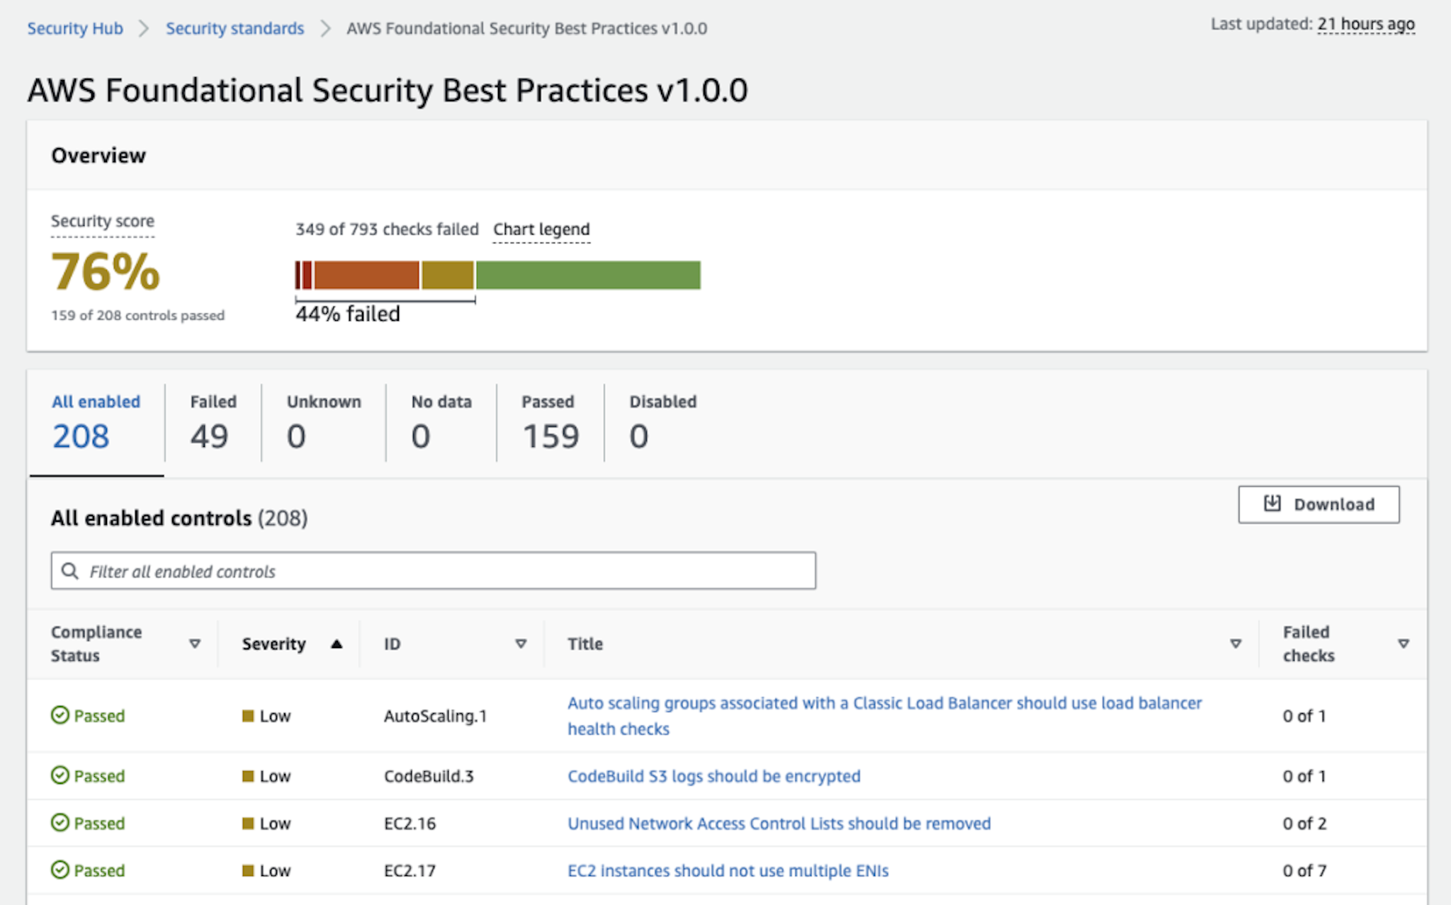Click the Passed checkmark icon next to CodeBuild.3

(60, 775)
